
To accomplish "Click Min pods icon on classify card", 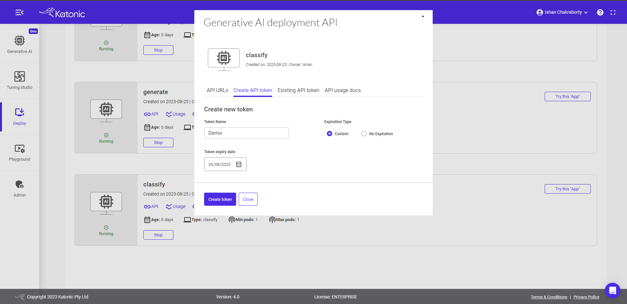I will [232, 220].
